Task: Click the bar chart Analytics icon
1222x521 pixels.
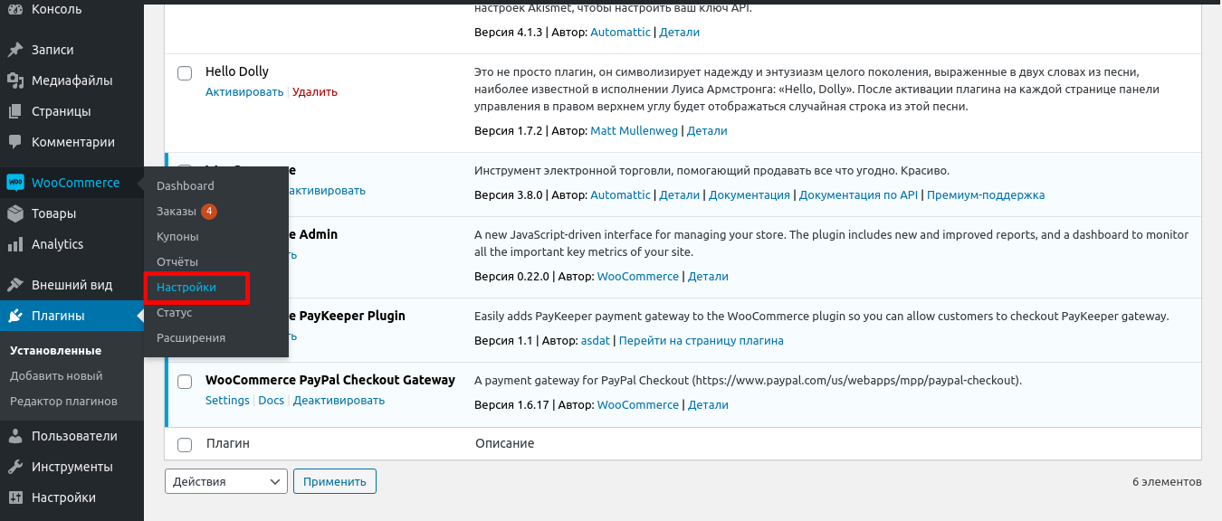Action: (15, 244)
